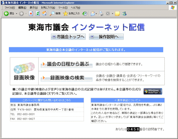Open the 表示(V) menu

click(34, 8)
